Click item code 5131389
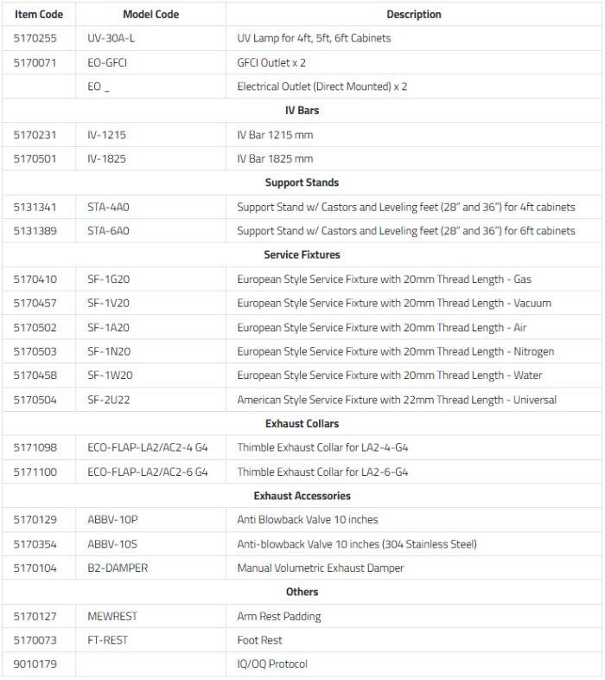Screen dimensions: 605x680 coord(35,231)
